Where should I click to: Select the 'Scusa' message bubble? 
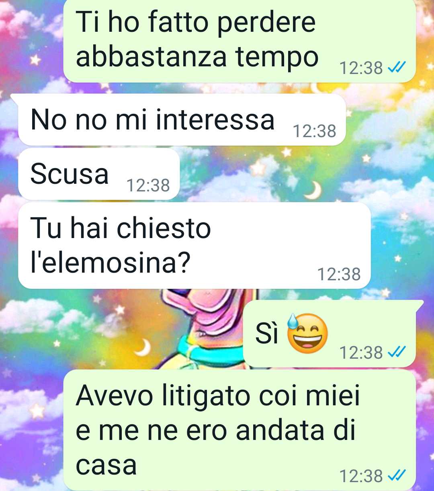coord(99,174)
